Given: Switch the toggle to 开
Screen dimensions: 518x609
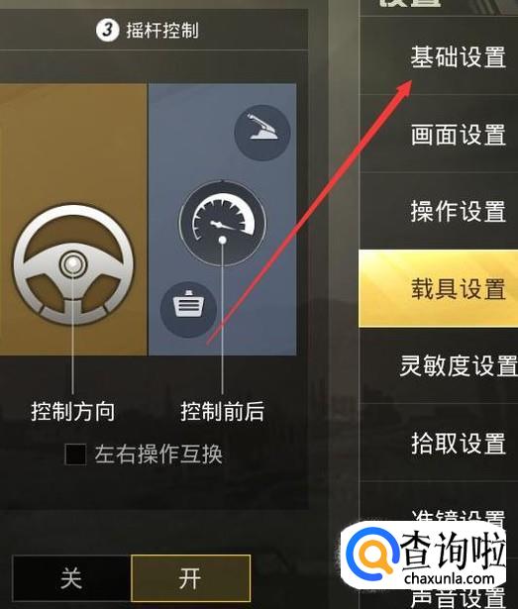Looking at the screenshot, I should (190, 578).
